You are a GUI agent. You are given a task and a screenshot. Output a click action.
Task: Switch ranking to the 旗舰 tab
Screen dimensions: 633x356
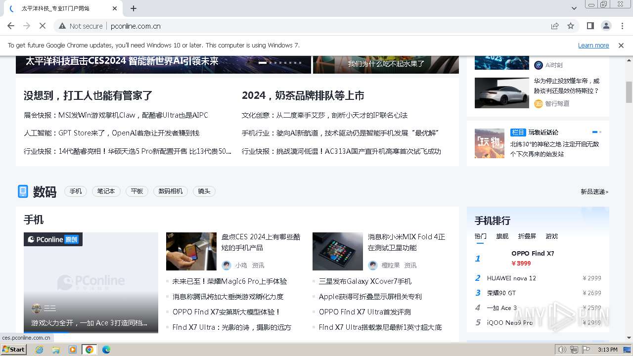coord(502,236)
